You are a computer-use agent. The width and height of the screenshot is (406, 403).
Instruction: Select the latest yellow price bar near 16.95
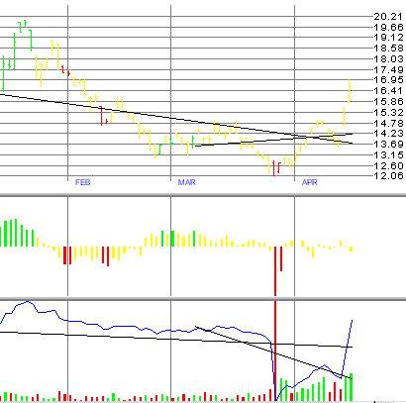[350, 91]
